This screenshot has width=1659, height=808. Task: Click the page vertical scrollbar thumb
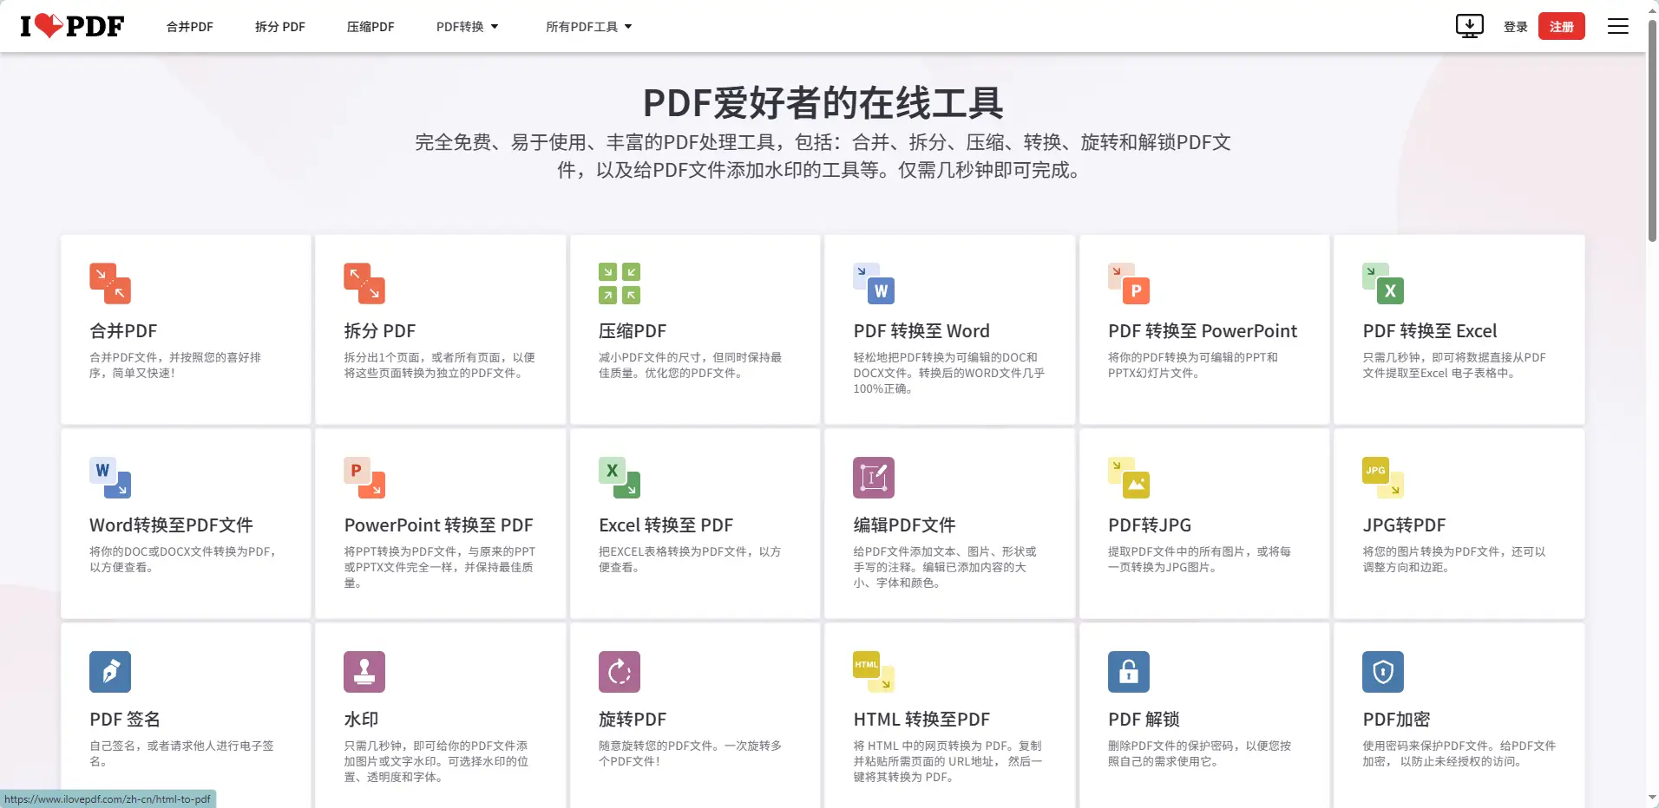point(1652,130)
